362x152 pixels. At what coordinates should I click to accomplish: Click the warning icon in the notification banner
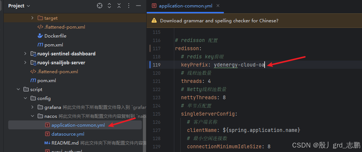point(154,21)
